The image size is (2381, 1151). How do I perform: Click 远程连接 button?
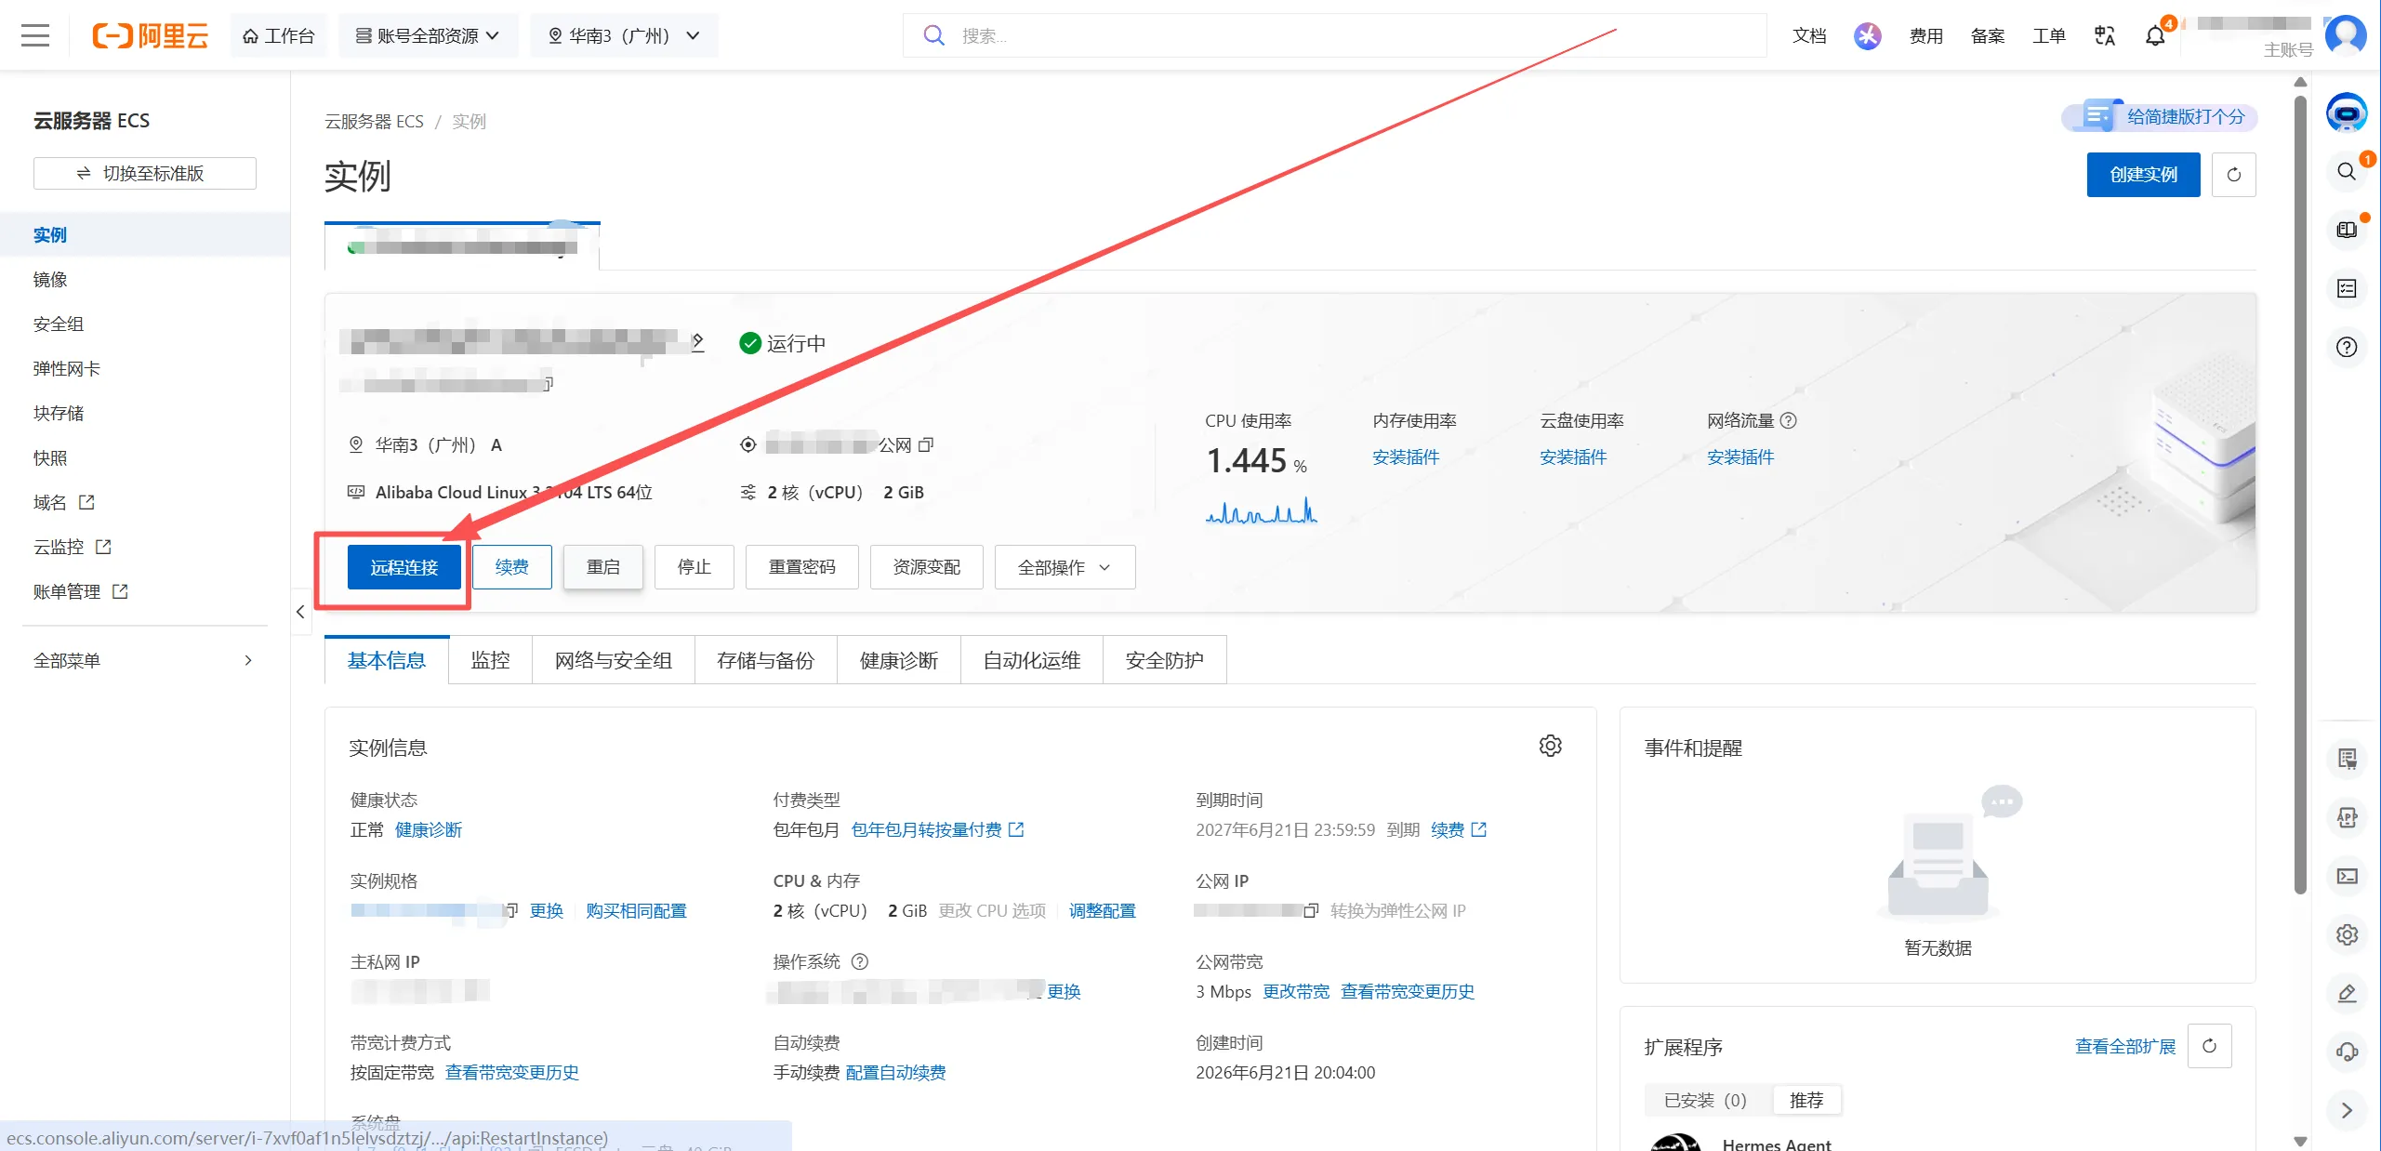coord(403,567)
